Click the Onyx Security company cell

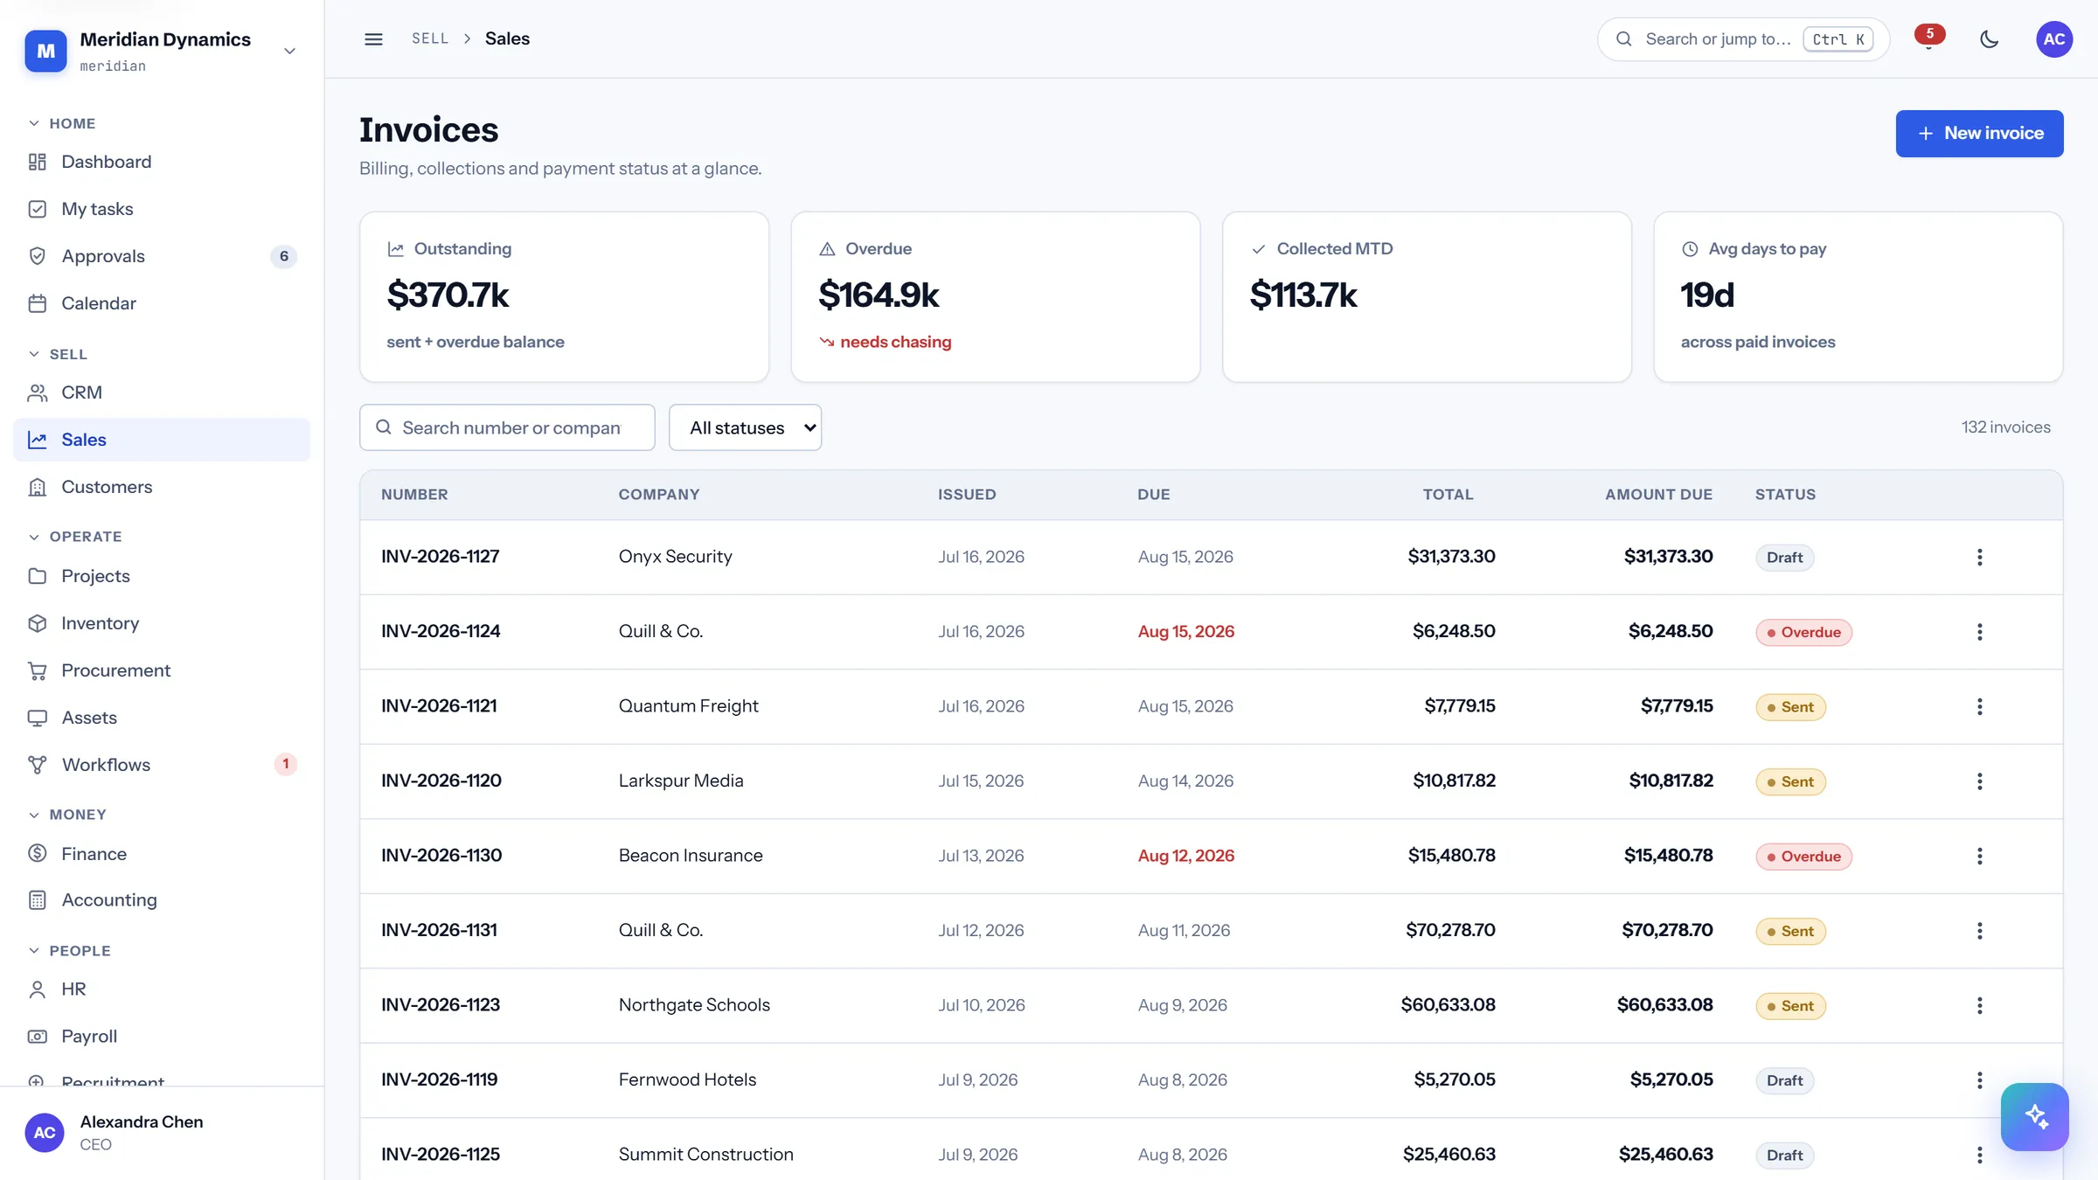point(675,557)
